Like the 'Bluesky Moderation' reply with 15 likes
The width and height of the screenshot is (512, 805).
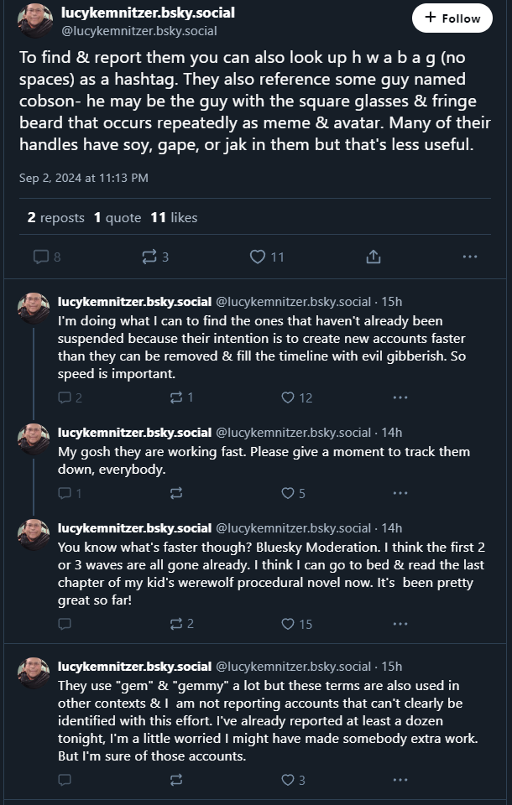point(288,624)
